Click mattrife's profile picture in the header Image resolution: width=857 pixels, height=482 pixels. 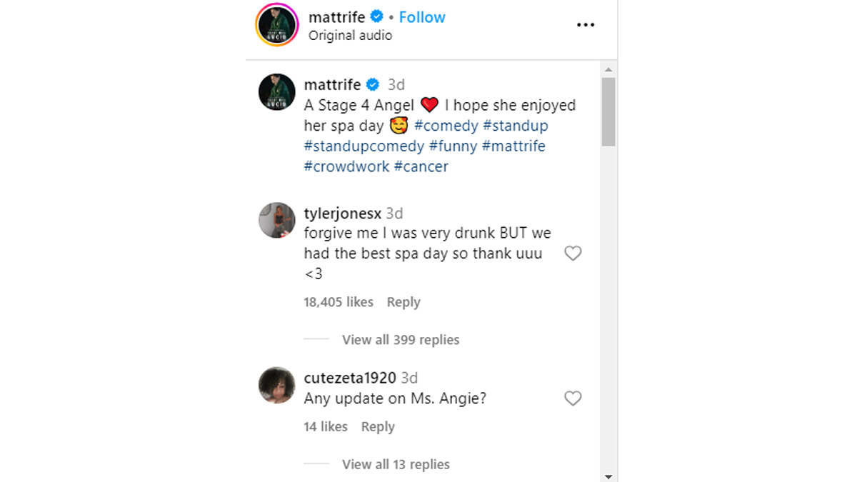(276, 25)
